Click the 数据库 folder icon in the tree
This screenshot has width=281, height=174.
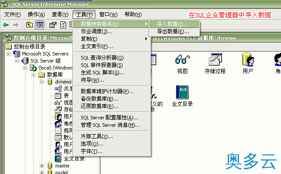click(42, 74)
